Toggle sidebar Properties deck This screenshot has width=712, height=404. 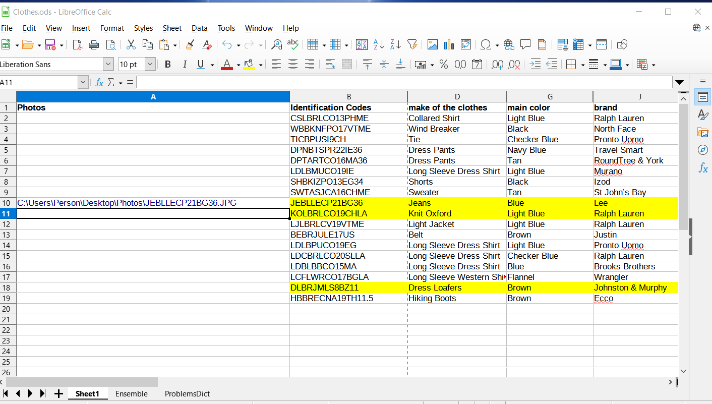click(703, 97)
